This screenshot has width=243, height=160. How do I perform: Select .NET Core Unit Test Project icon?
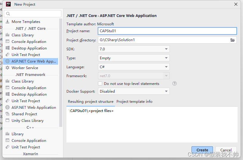7,55
